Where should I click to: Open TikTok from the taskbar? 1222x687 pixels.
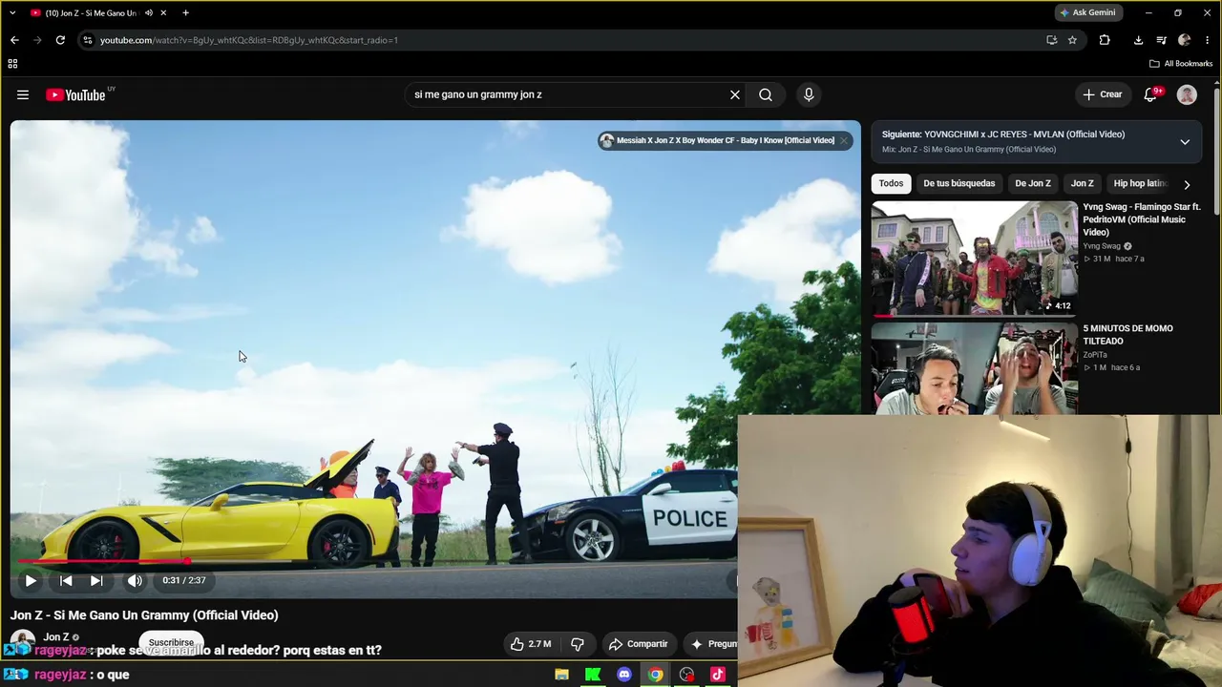point(717,675)
